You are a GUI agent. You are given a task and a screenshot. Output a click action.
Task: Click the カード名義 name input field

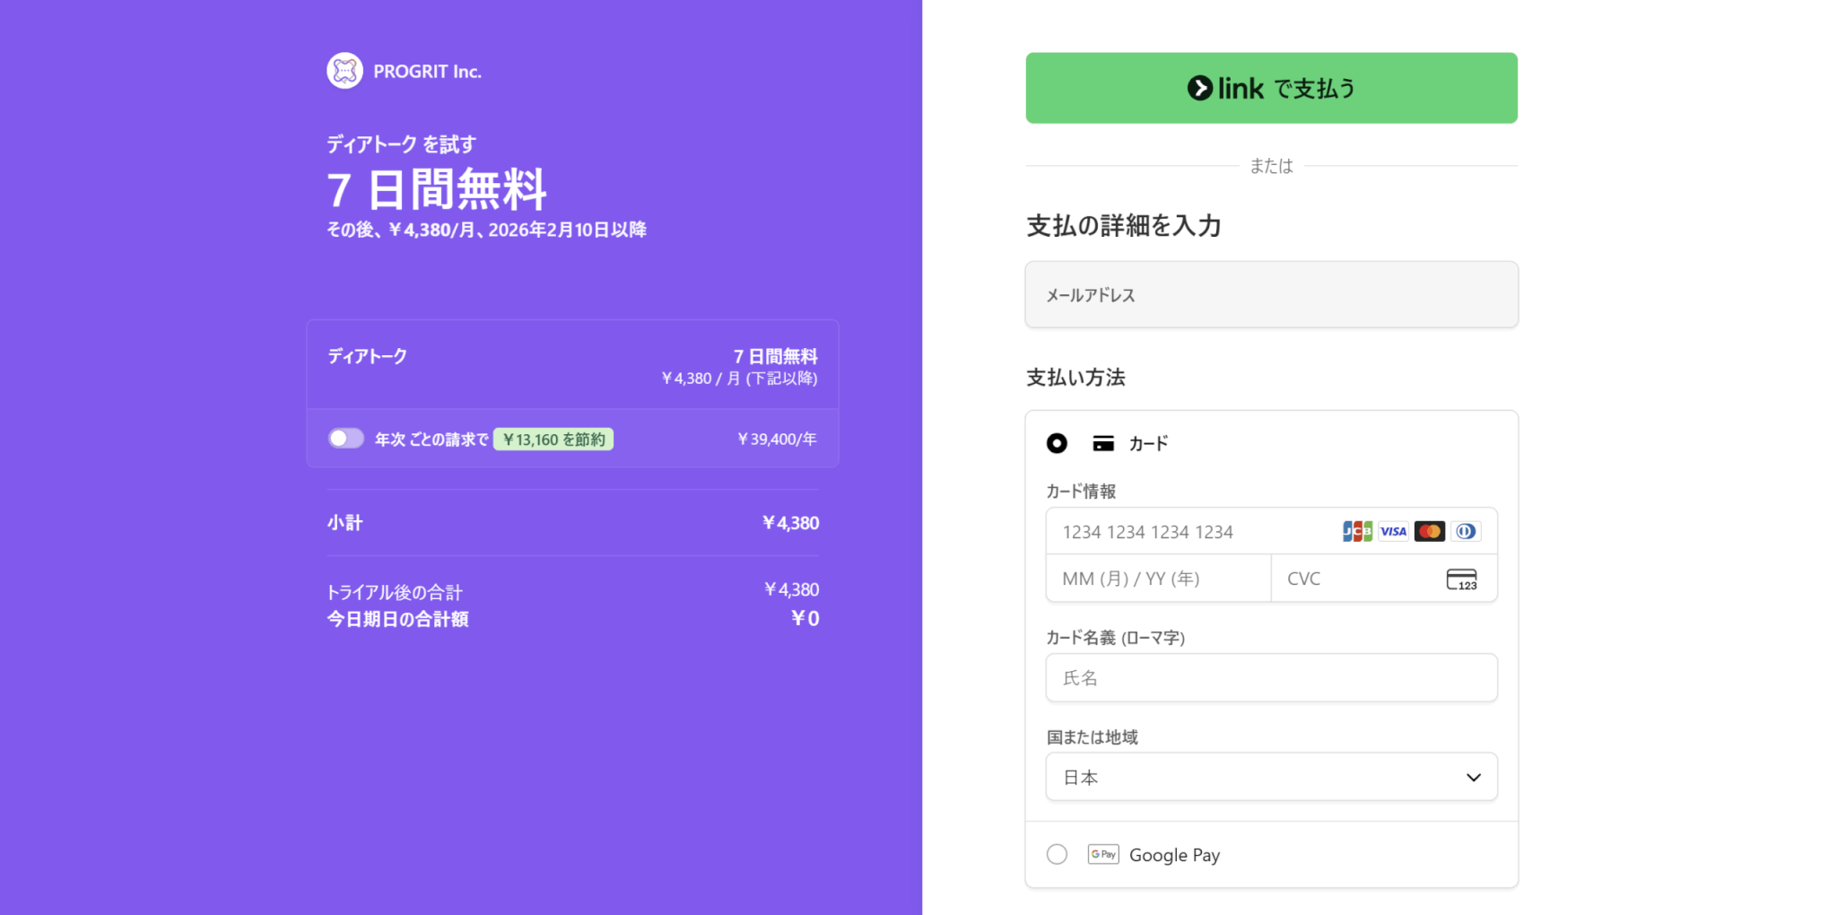pyautogui.click(x=1271, y=678)
